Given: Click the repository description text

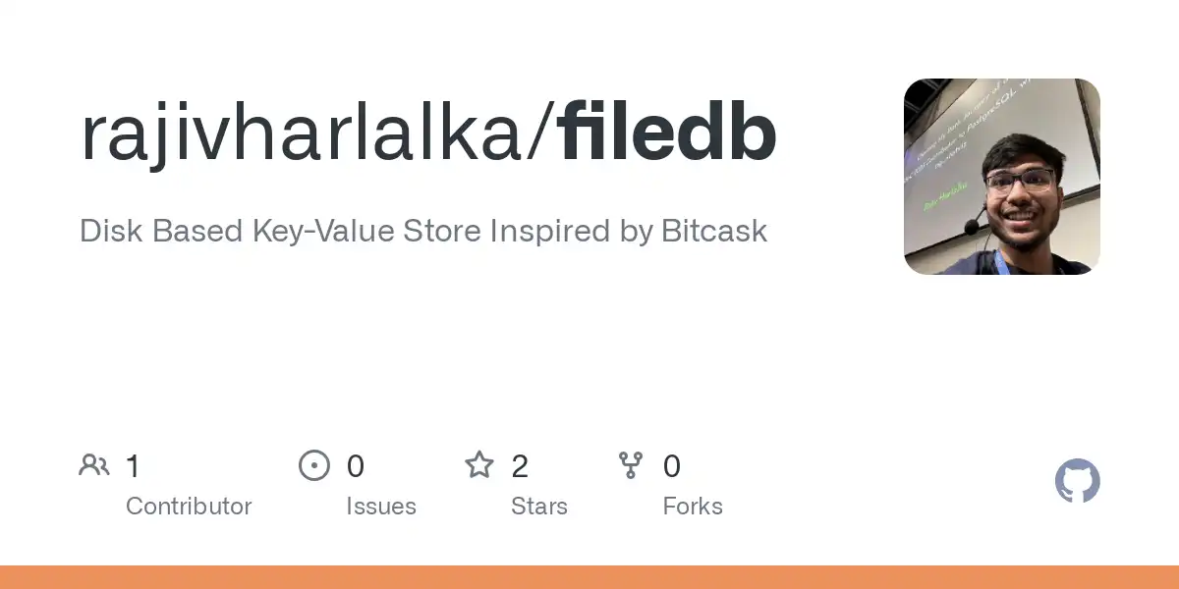Looking at the screenshot, I should (x=423, y=232).
